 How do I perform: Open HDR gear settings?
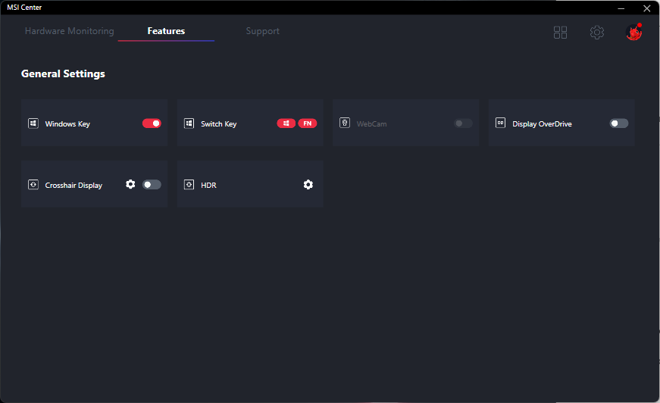pos(308,185)
